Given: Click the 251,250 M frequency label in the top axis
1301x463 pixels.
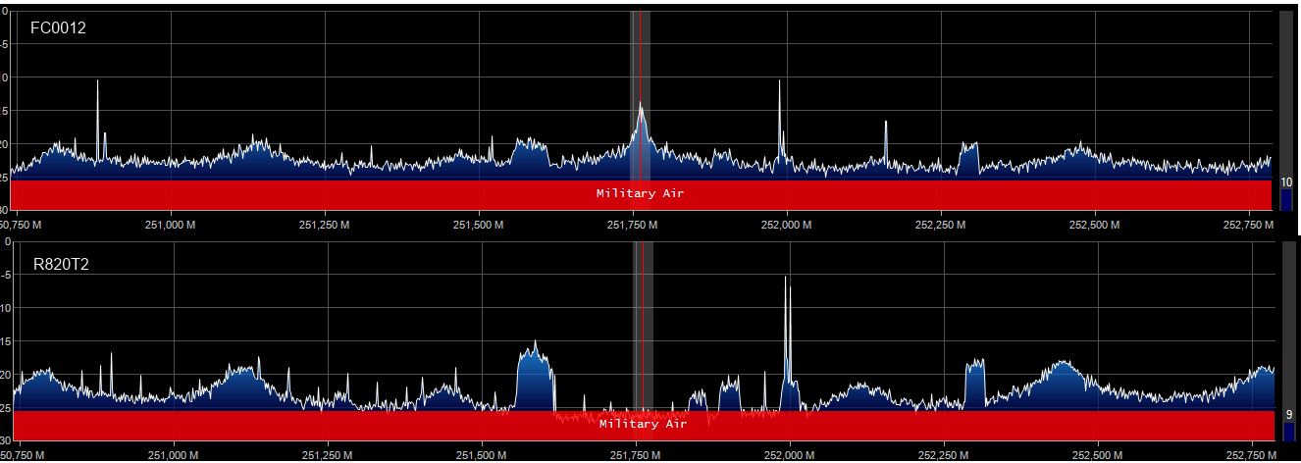Looking at the screenshot, I should [x=325, y=225].
